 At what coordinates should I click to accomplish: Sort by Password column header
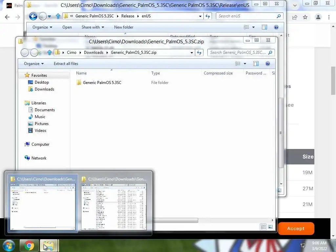pos(257,73)
